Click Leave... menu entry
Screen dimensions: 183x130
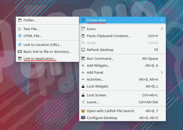93,102
